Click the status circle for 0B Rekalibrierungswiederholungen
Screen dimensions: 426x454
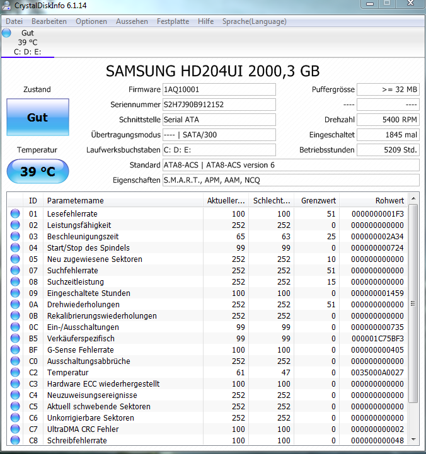(15, 315)
